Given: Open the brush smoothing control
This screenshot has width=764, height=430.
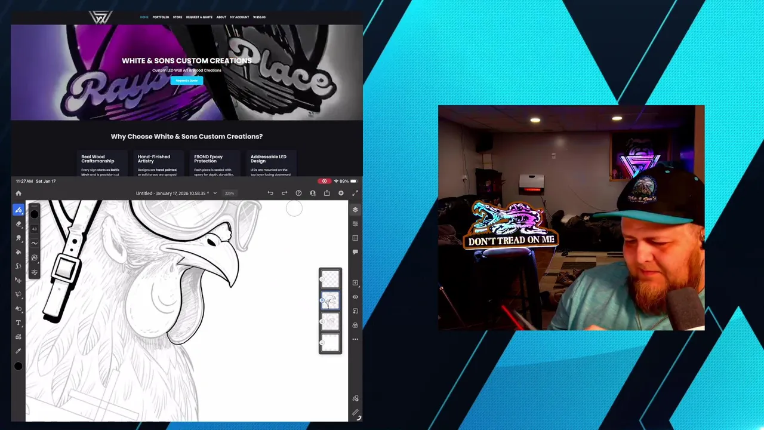Looking at the screenshot, I should click(x=34, y=243).
